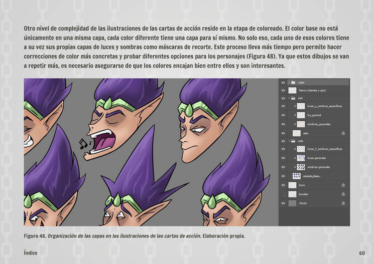
Task: Show the bocetos layer visibility
Action: coord(283,194)
